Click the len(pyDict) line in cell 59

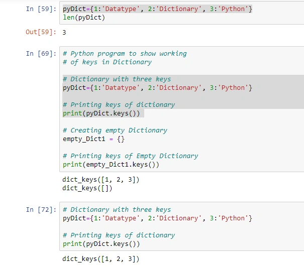point(84,18)
